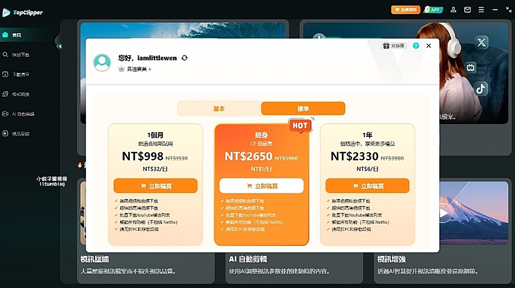The image size is (515, 288).
Task: Click the redeem code gift button
Action: (394, 46)
